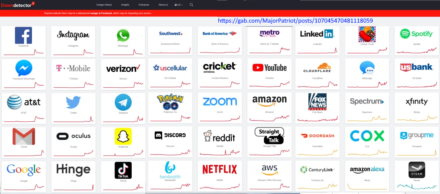Open the Steam icon card
The image size is (440, 194).
pyautogui.click(x=417, y=176)
